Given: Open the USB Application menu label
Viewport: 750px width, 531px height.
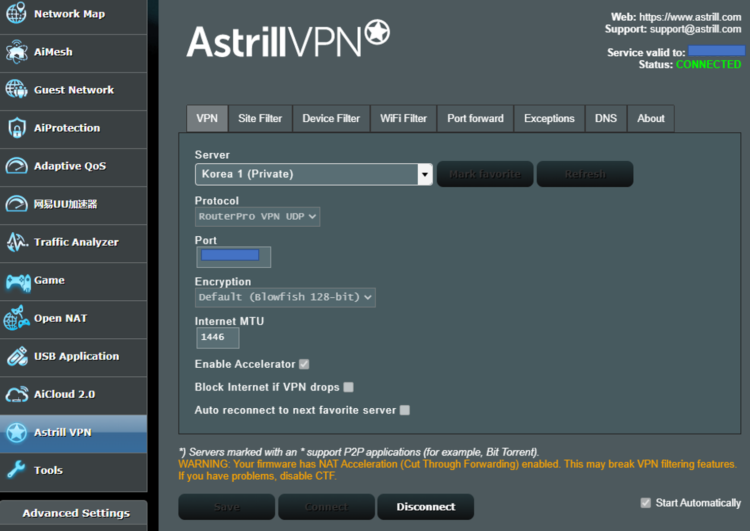Looking at the screenshot, I should point(77,356).
